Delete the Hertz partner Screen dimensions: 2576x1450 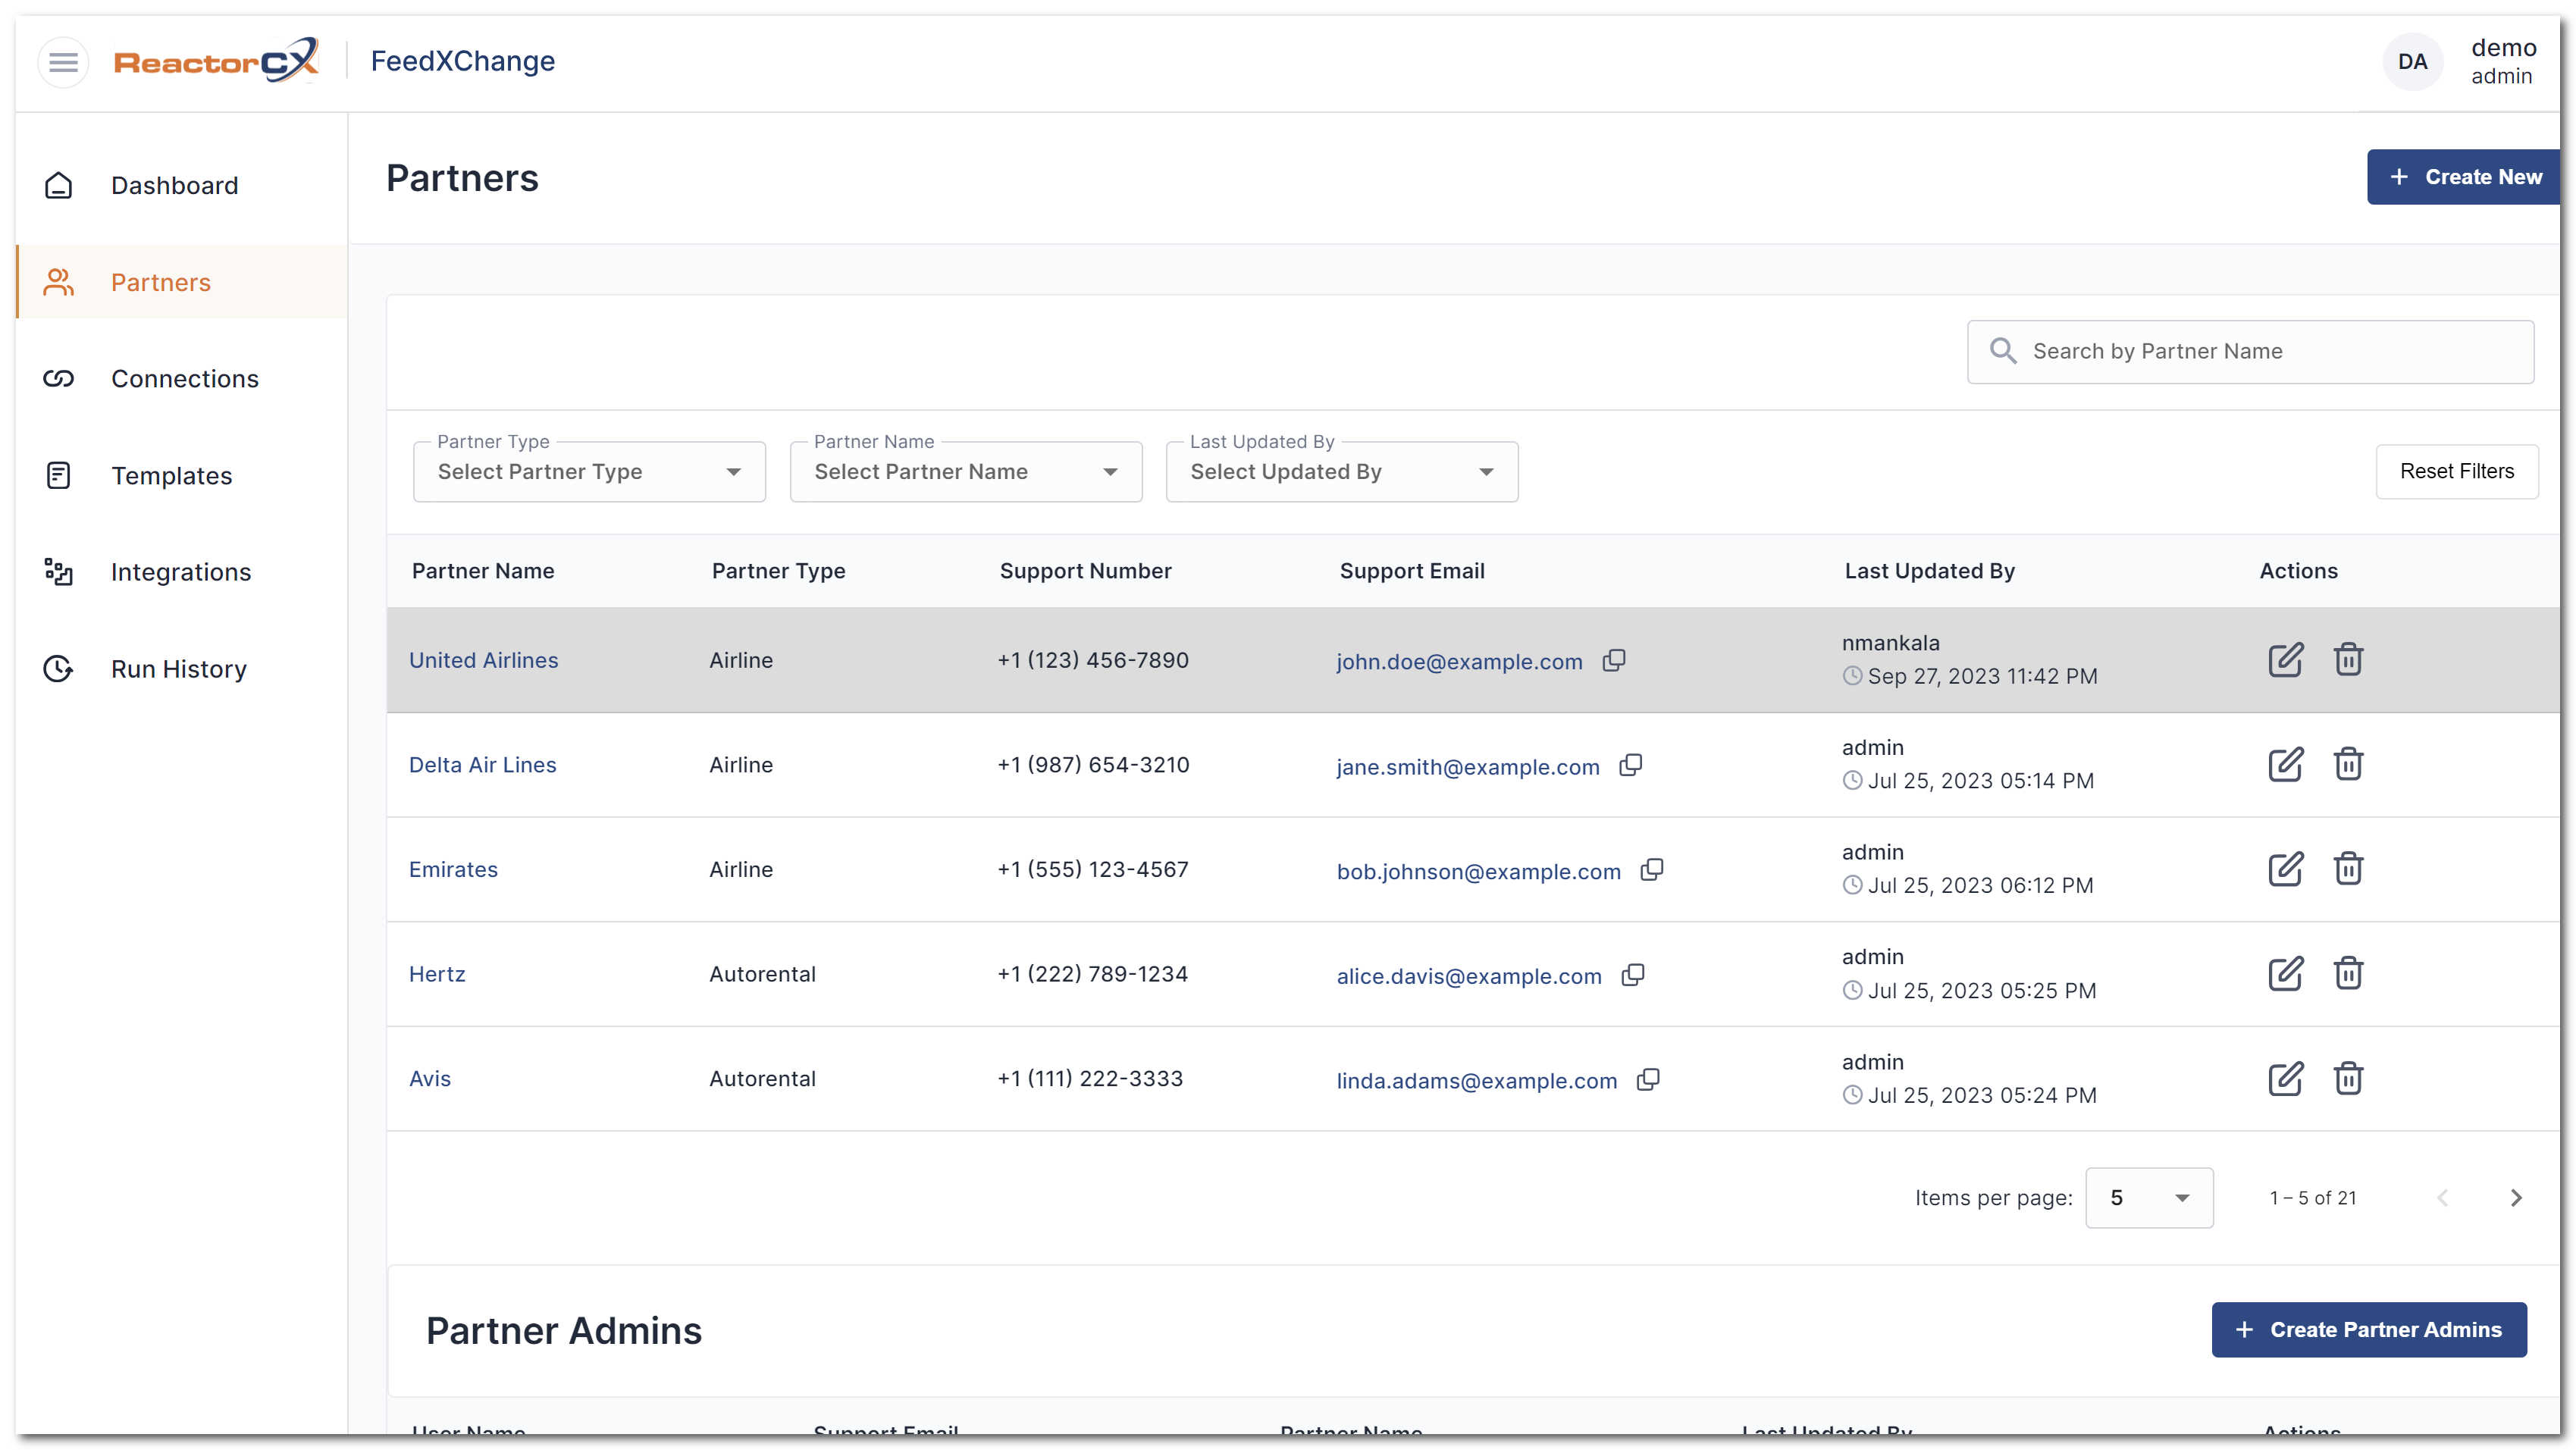(2348, 974)
